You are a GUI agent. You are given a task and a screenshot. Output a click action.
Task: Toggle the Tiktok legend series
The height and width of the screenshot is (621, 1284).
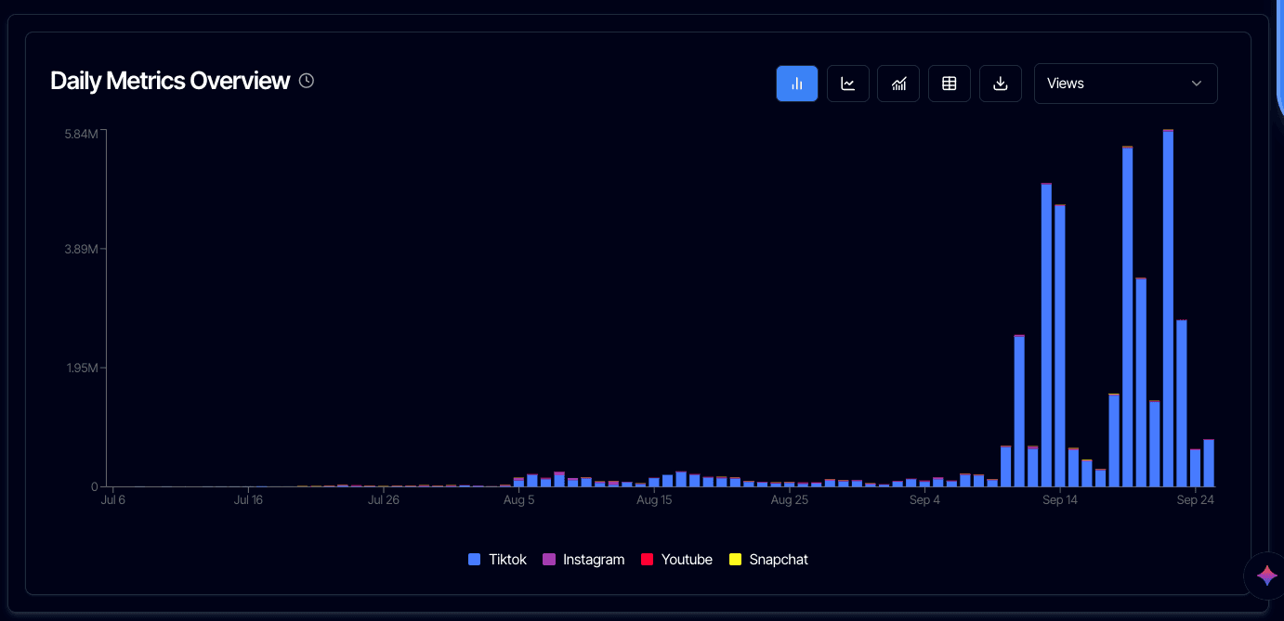pos(497,560)
